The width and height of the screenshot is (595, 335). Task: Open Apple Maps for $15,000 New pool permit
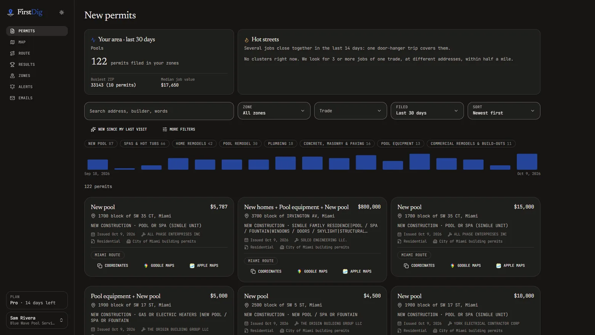[x=510, y=266]
